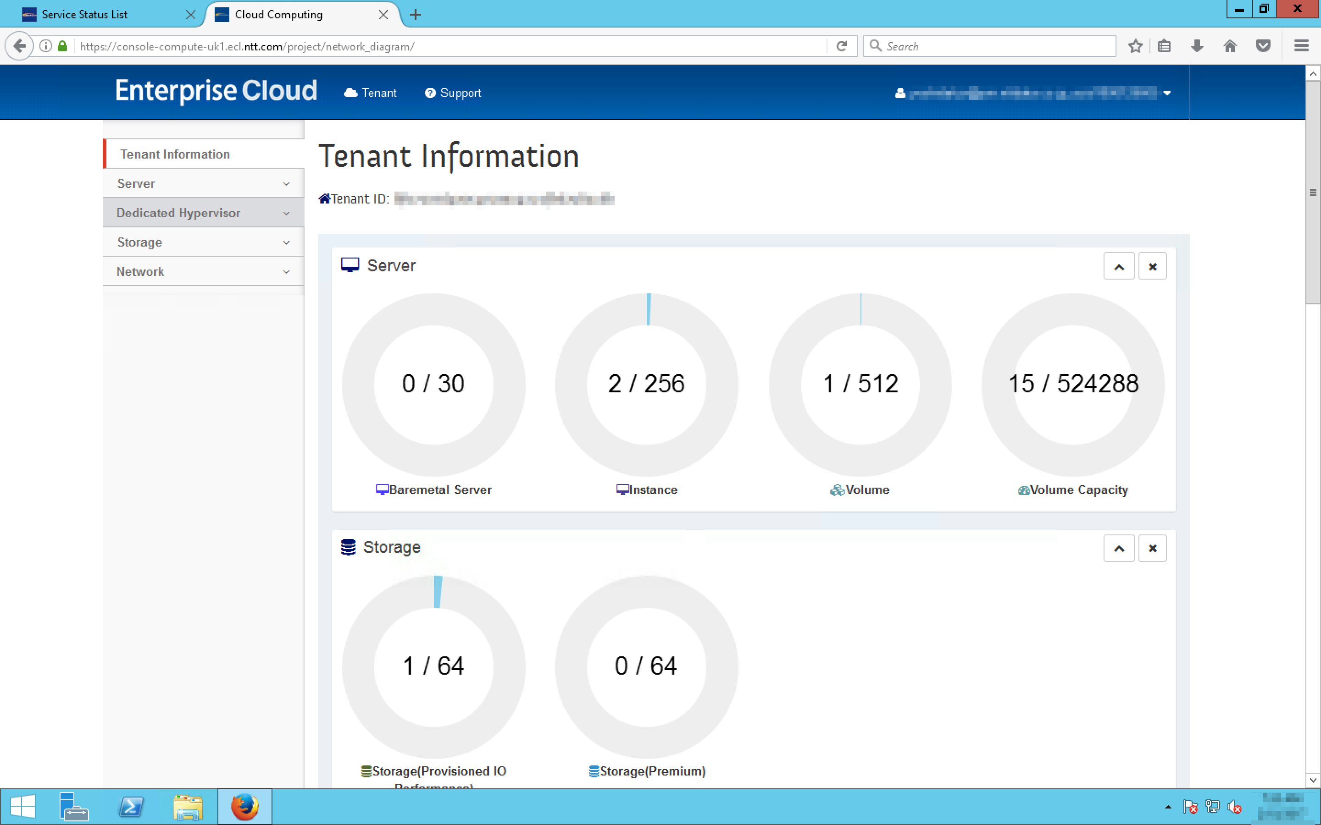The image size is (1321, 825).
Task: Click the Support link in header
Action: click(453, 93)
